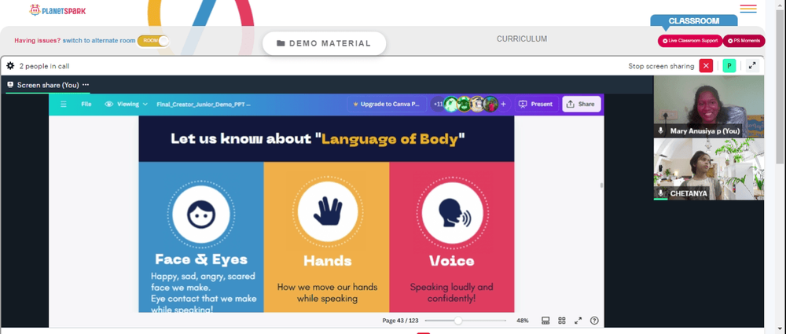This screenshot has width=786, height=334.
Task: Toggle scroll view pages icon
Action: tap(546, 321)
